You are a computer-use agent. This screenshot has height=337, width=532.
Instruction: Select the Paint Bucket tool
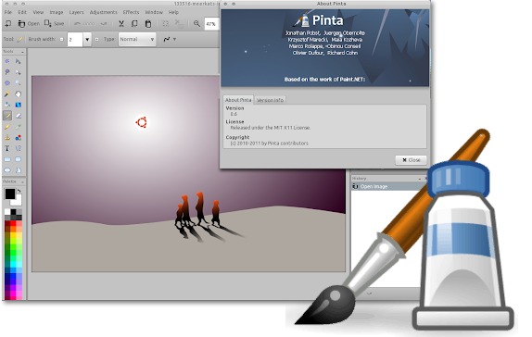[x=7, y=105]
